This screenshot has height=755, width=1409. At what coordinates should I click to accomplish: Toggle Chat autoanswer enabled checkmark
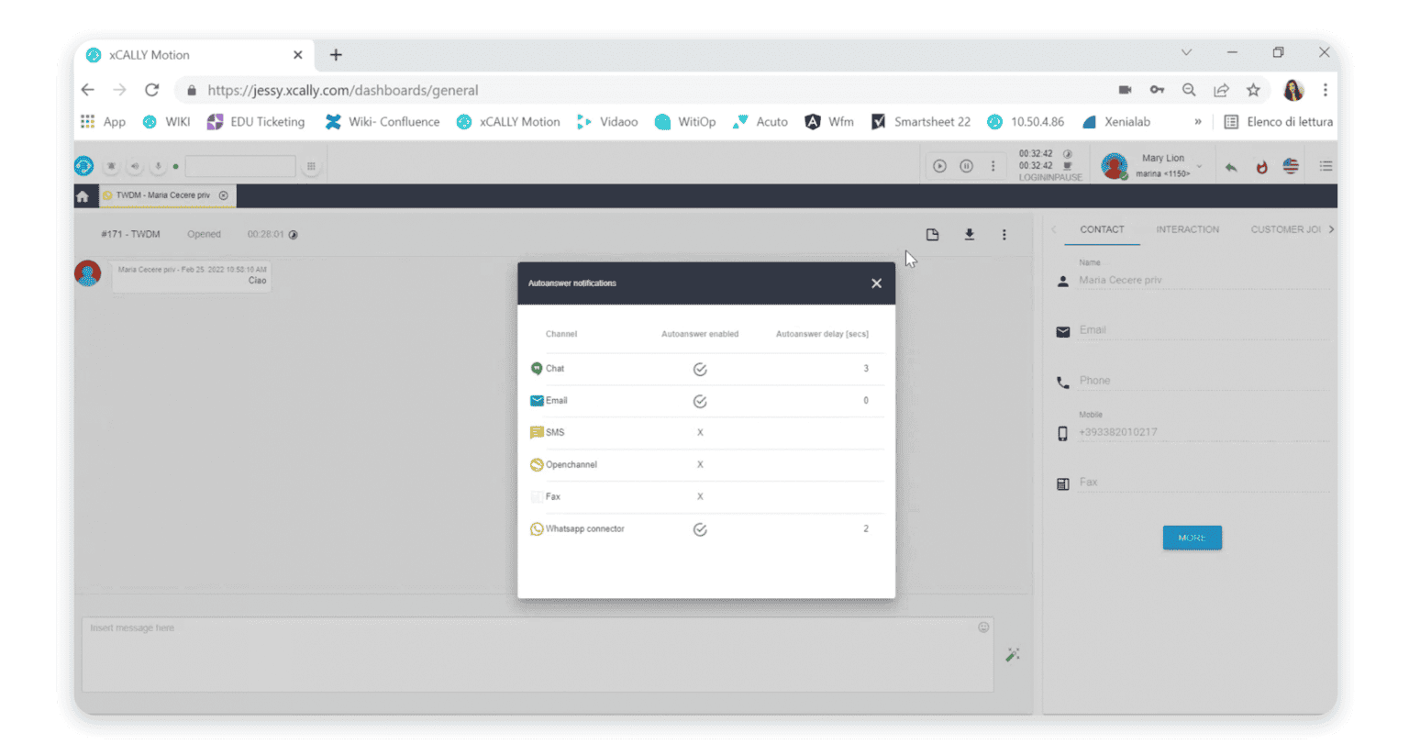700,370
